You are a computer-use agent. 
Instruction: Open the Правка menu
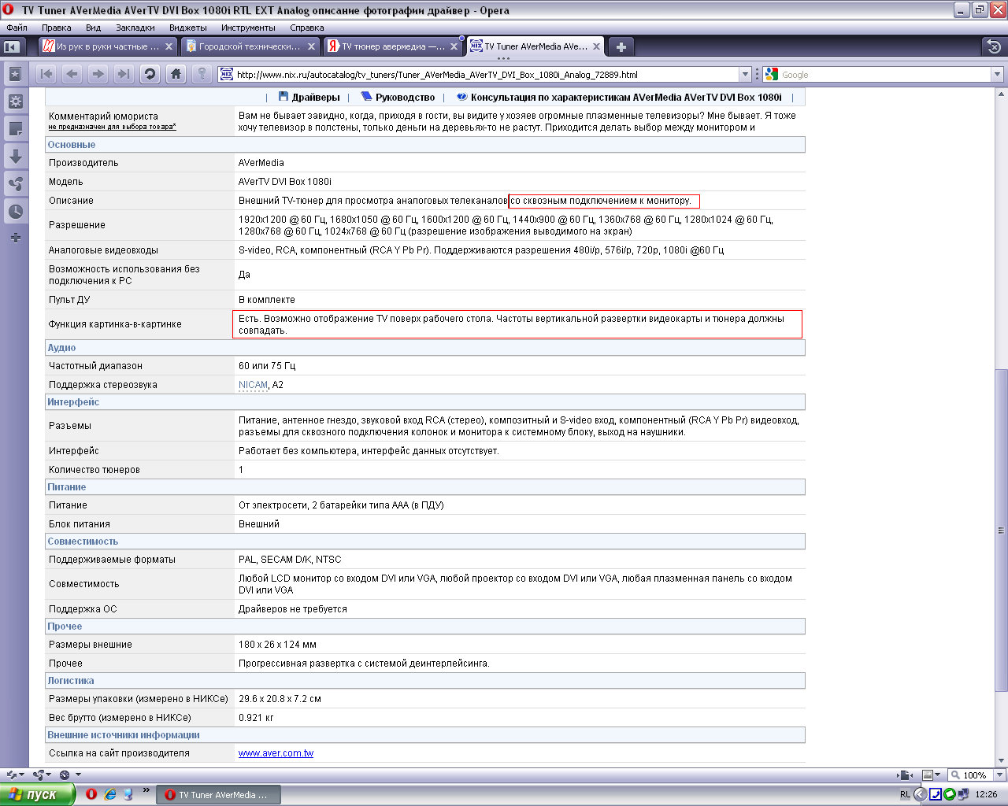[x=57, y=28]
